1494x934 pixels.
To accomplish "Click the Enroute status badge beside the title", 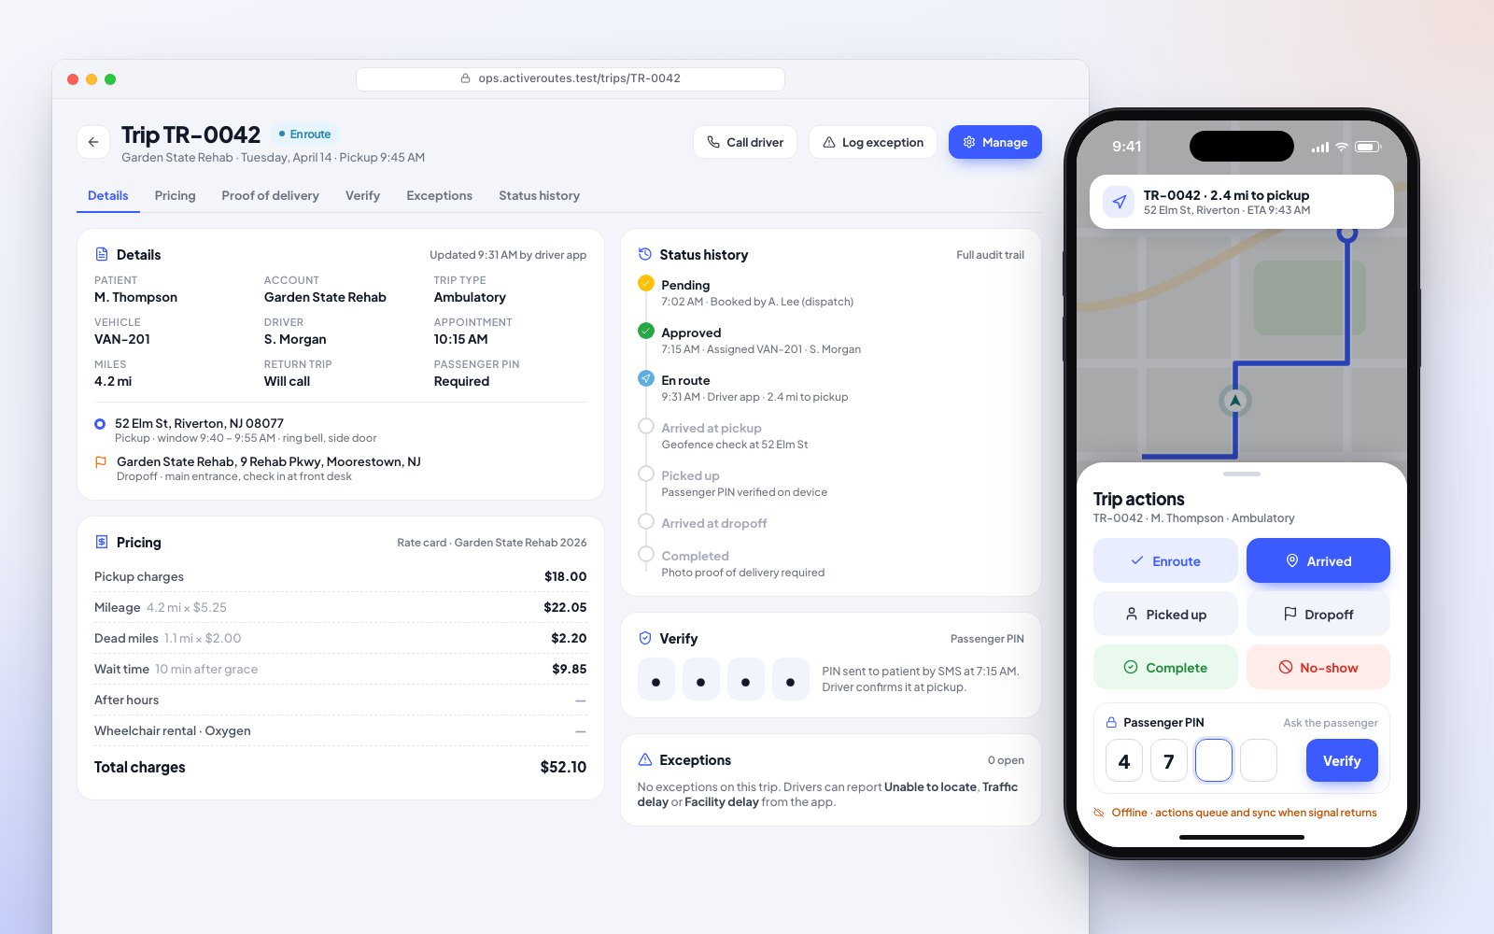I will [x=304, y=134].
